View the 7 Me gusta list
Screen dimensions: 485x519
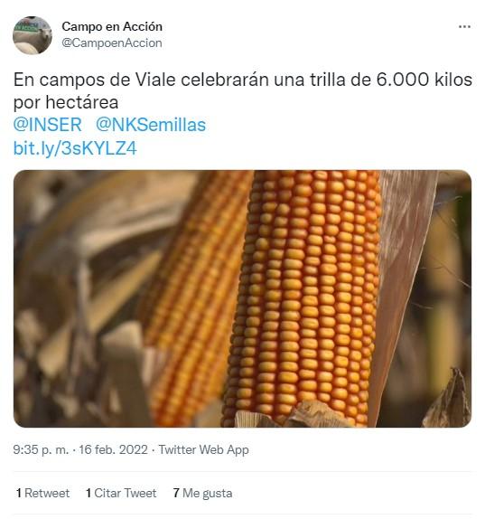[x=202, y=493]
